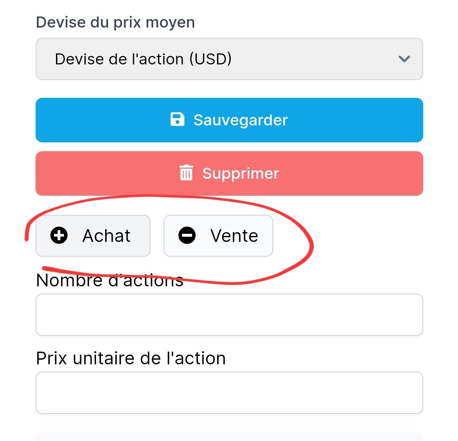Click the selected currency text "Devise de l'action (USD)"
458x441 pixels.
click(x=143, y=59)
